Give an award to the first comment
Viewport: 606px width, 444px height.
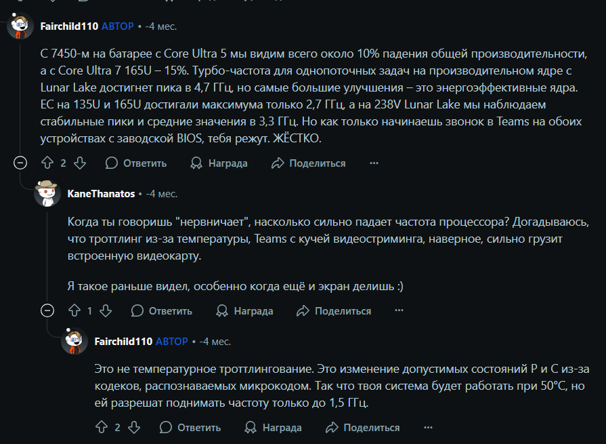[x=219, y=163]
